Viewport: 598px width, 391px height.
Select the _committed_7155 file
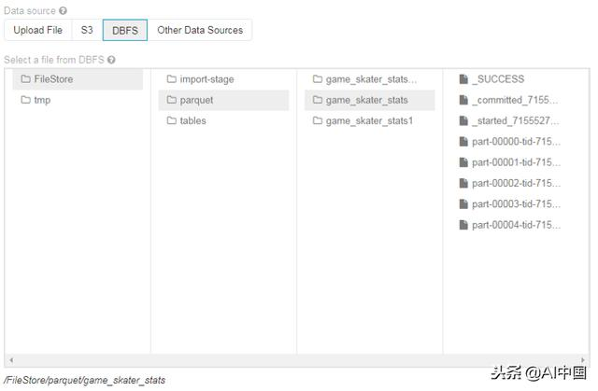(516, 100)
